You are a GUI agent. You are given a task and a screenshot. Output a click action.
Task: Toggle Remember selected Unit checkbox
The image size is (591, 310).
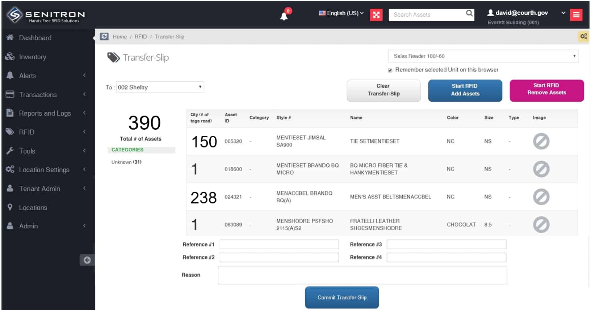click(390, 70)
